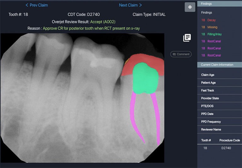Click the Fast Track row
Viewport: 242px width, 168px height.
point(220,90)
